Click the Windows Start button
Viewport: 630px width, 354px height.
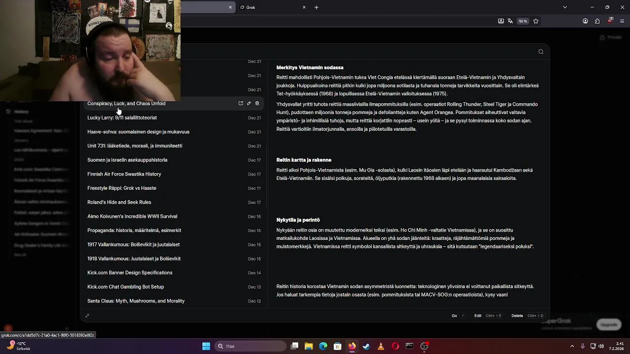pyautogui.click(x=206, y=346)
